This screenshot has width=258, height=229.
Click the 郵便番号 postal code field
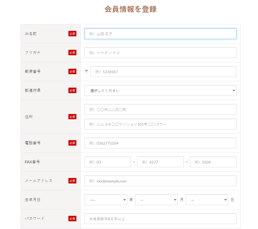(x=163, y=72)
